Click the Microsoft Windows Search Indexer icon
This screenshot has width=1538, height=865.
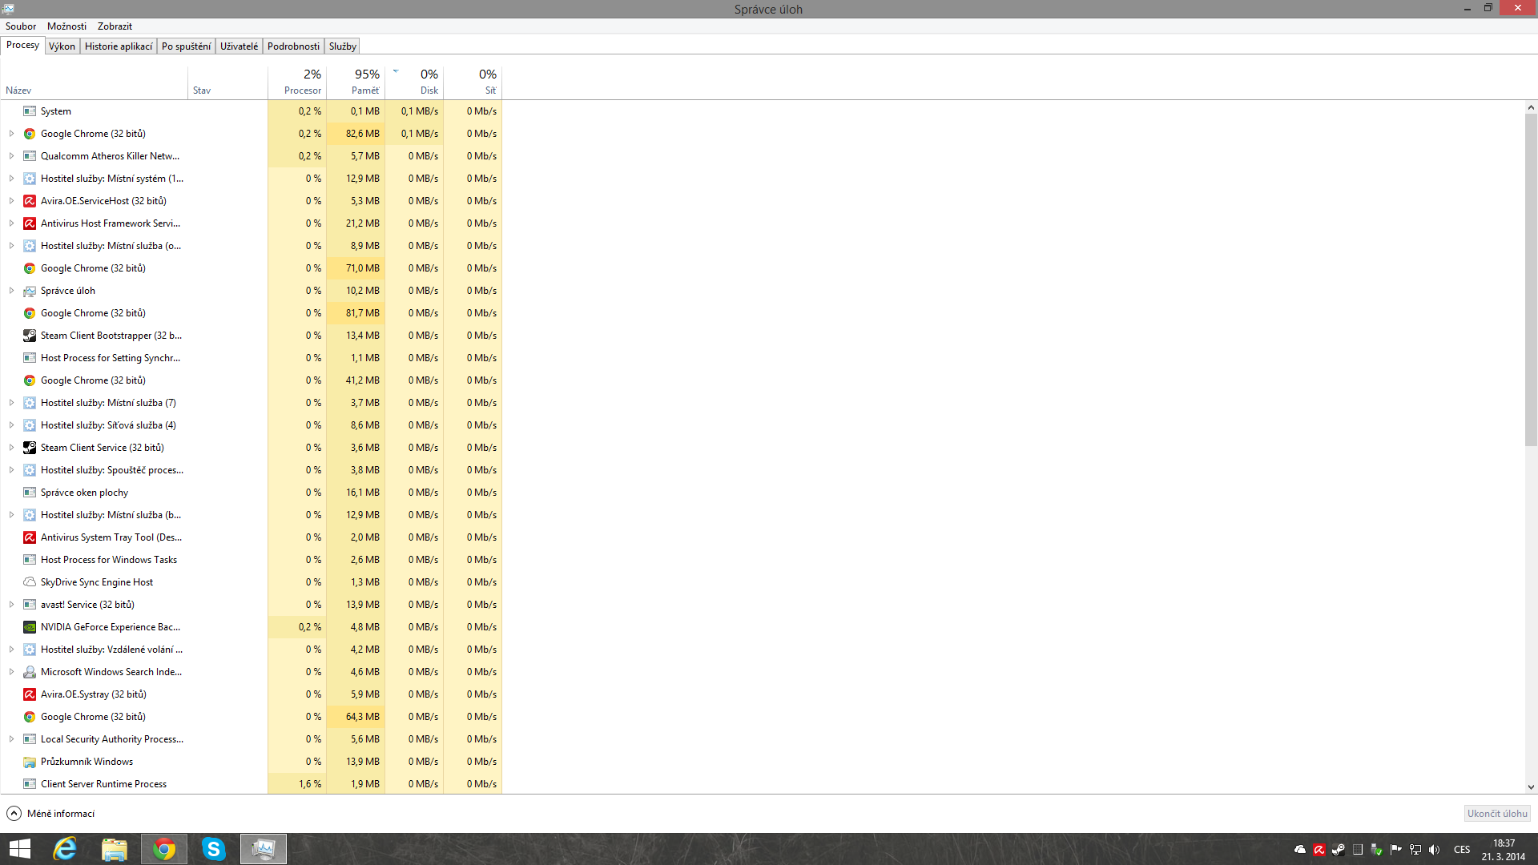tap(30, 672)
